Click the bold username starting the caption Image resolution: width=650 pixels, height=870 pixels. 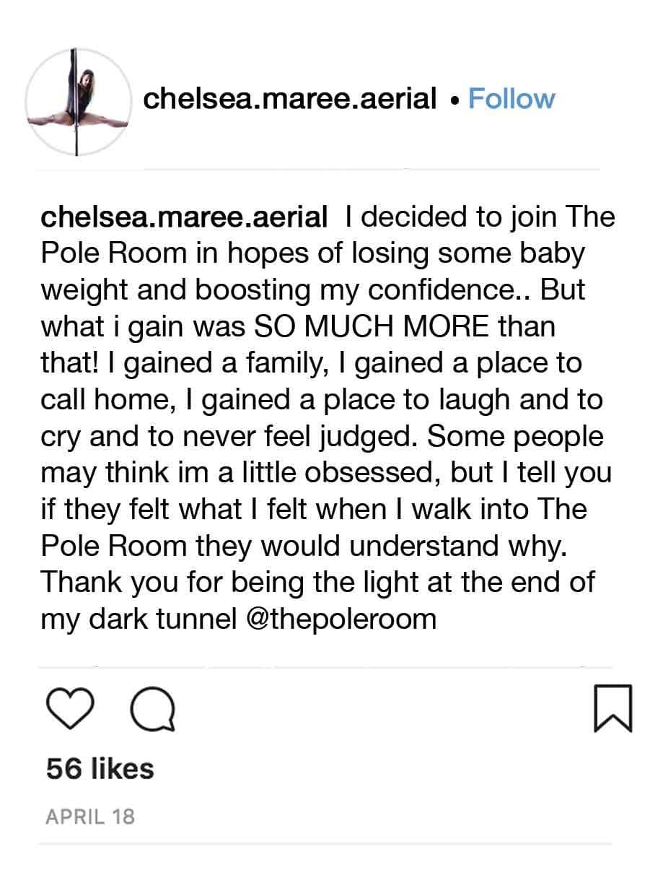(x=185, y=217)
